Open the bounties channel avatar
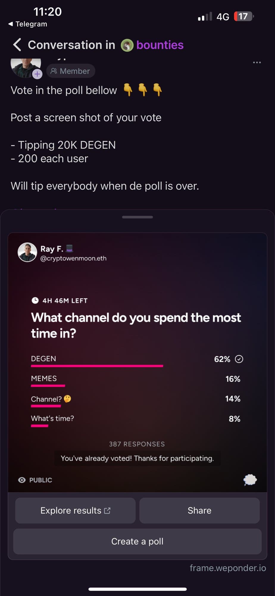 click(127, 45)
